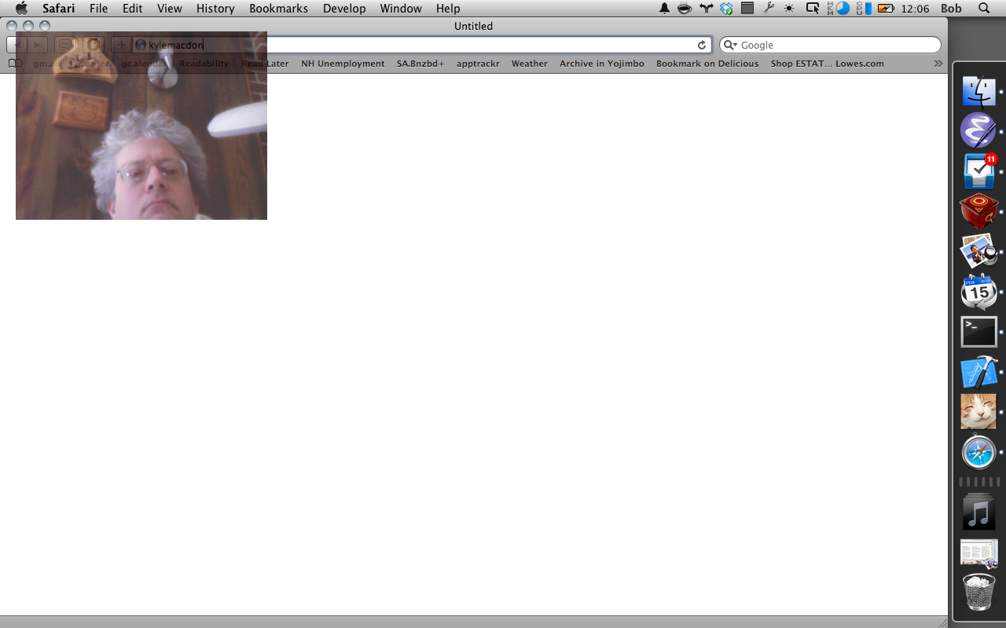Open the Develop menu
The image size is (1006, 628).
coord(344,9)
